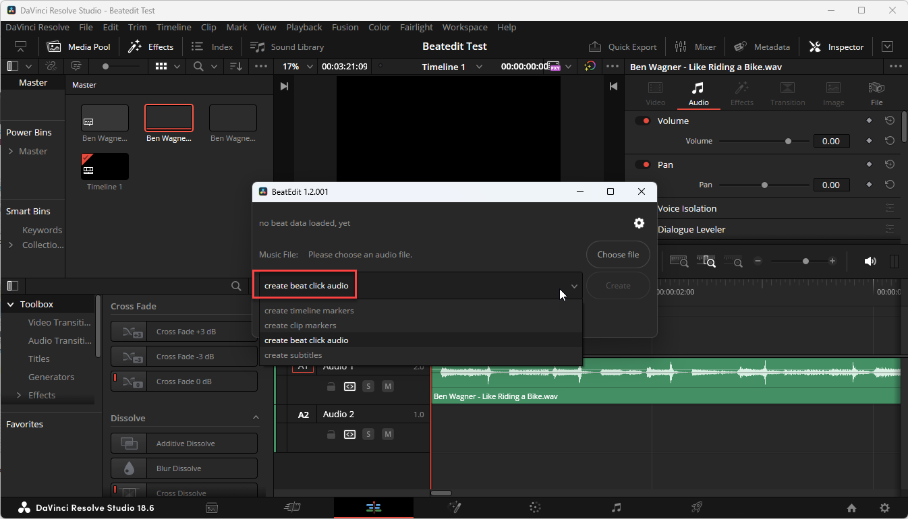Solo the Audio 2 track
908x519 pixels.
(x=368, y=434)
